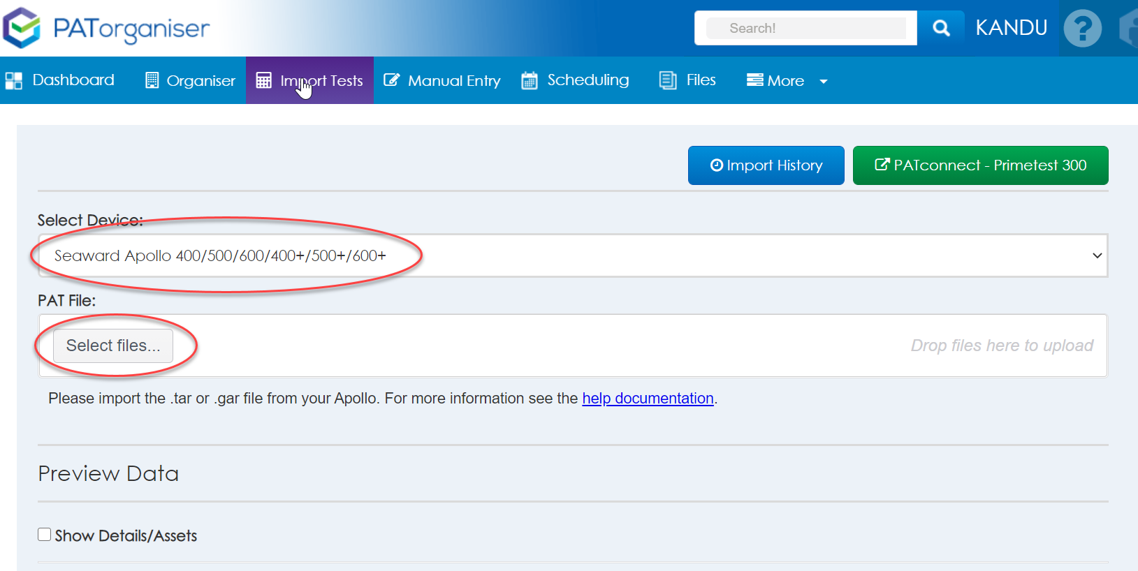This screenshot has width=1138, height=571.
Task: Open the Select Device dropdown
Action: [573, 255]
